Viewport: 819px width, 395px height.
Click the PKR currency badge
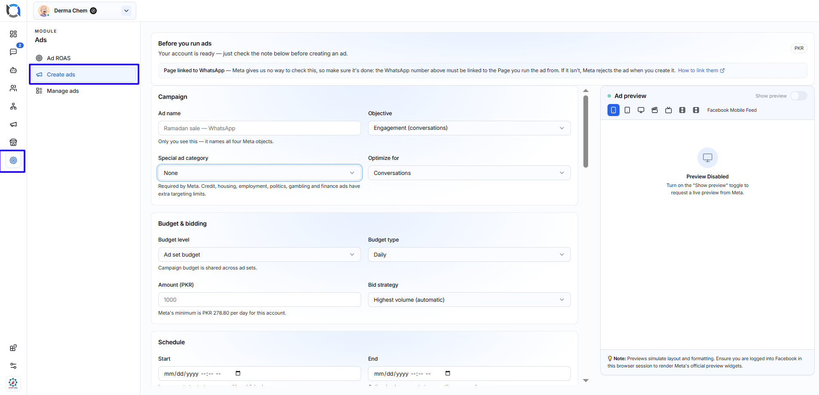799,48
